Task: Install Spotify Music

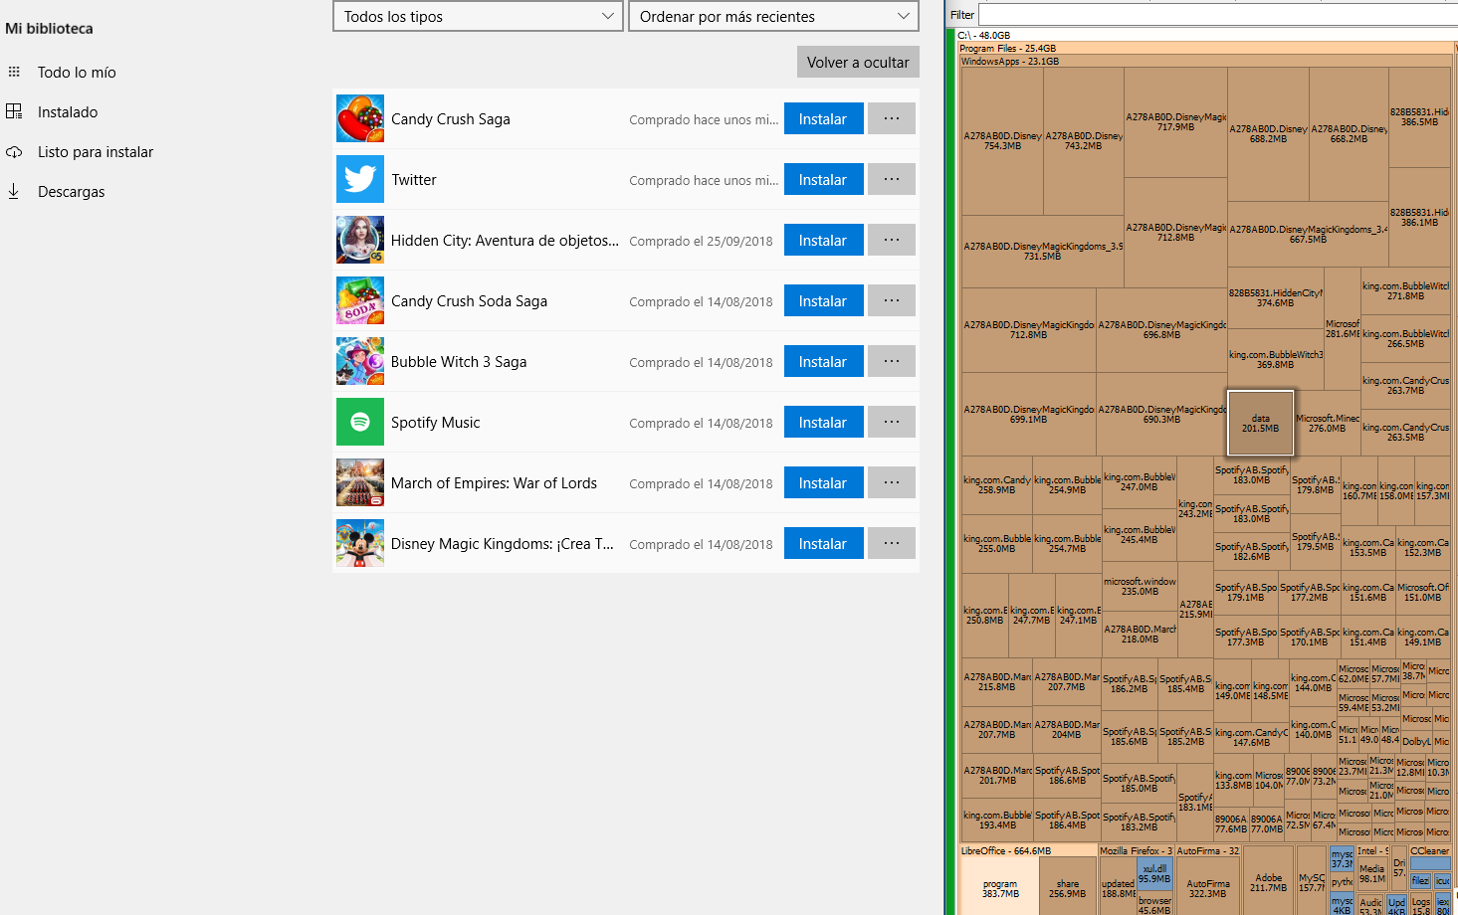Action: tap(823, 422)
